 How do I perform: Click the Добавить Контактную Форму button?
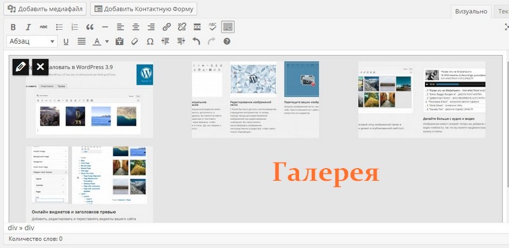[144, 9]
